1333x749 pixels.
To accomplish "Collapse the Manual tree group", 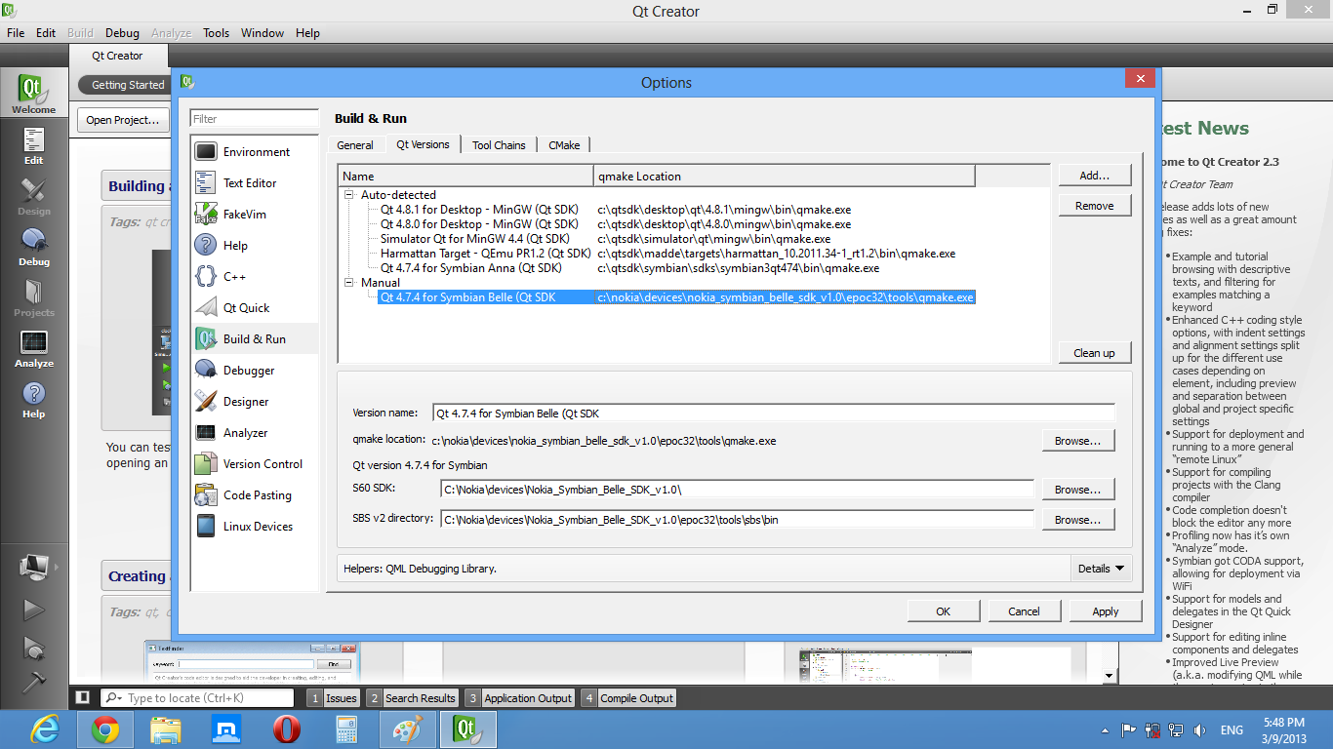I will 349,283.
